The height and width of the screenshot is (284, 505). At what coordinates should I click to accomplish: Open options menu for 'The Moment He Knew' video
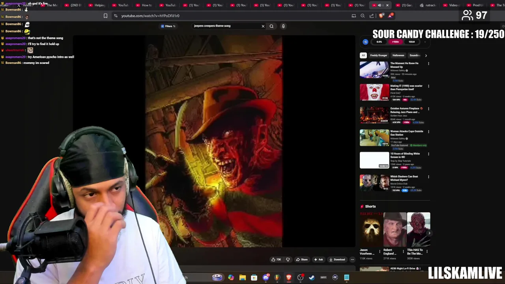(x=428, y=64)
